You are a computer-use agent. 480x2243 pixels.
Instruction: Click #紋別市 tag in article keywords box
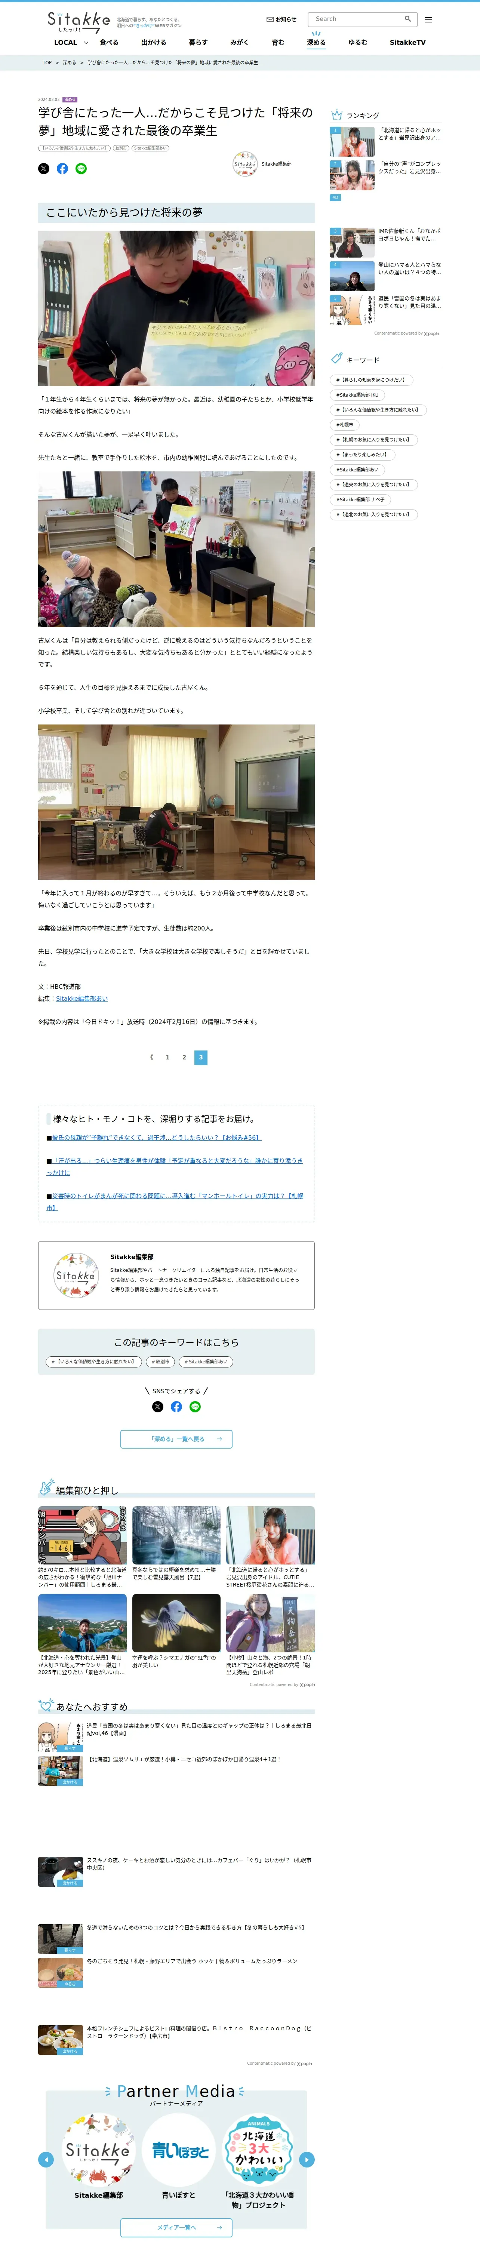click(x=160, y=1362)
